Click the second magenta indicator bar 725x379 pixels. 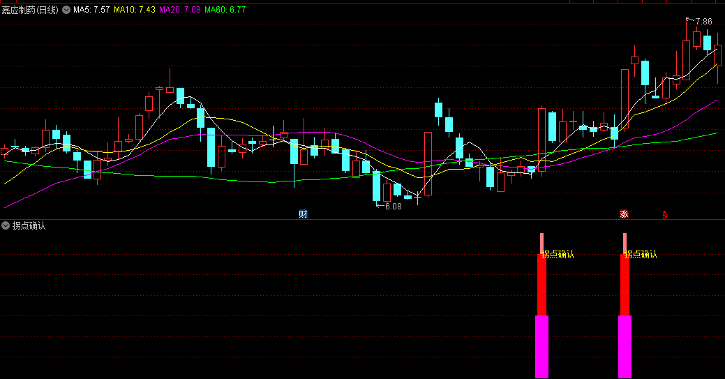[x=625, y=347]
